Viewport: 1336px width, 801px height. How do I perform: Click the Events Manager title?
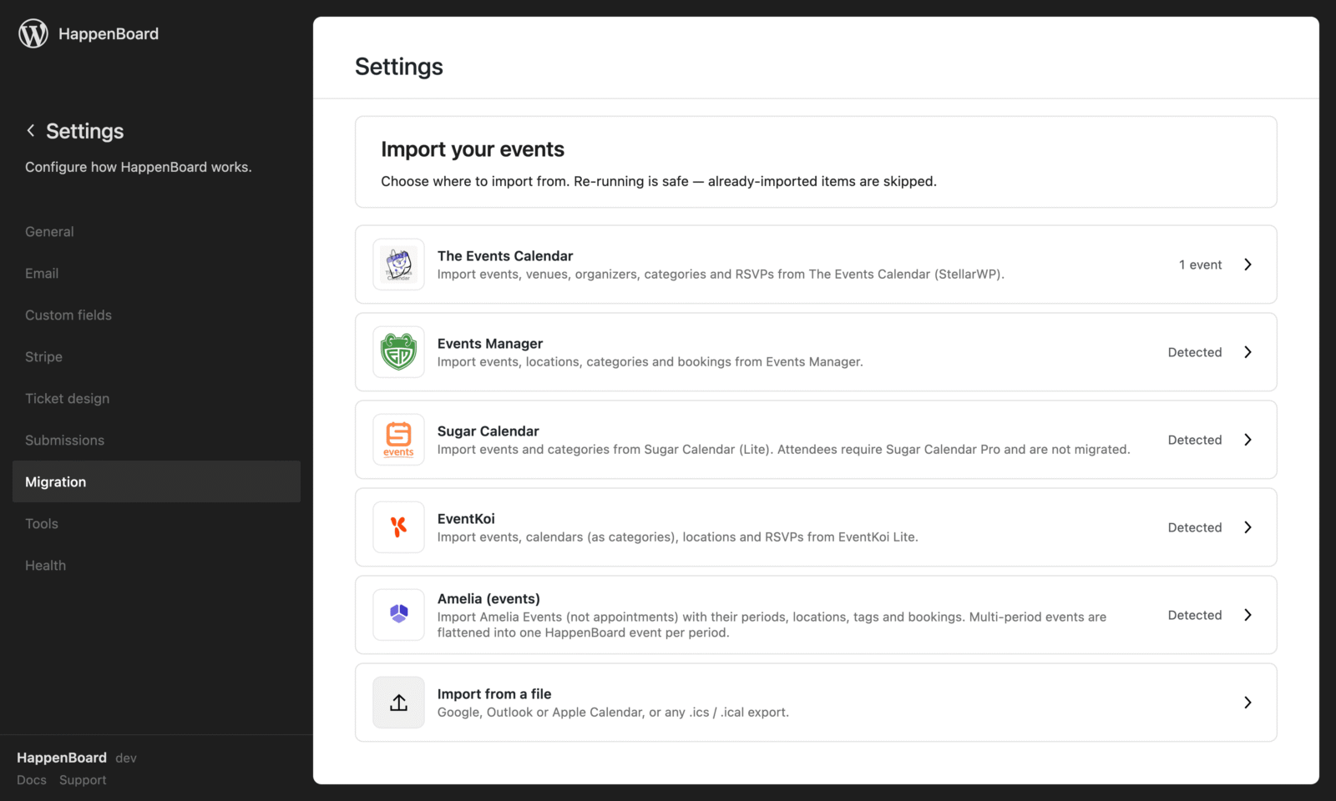tap(490, 344)
